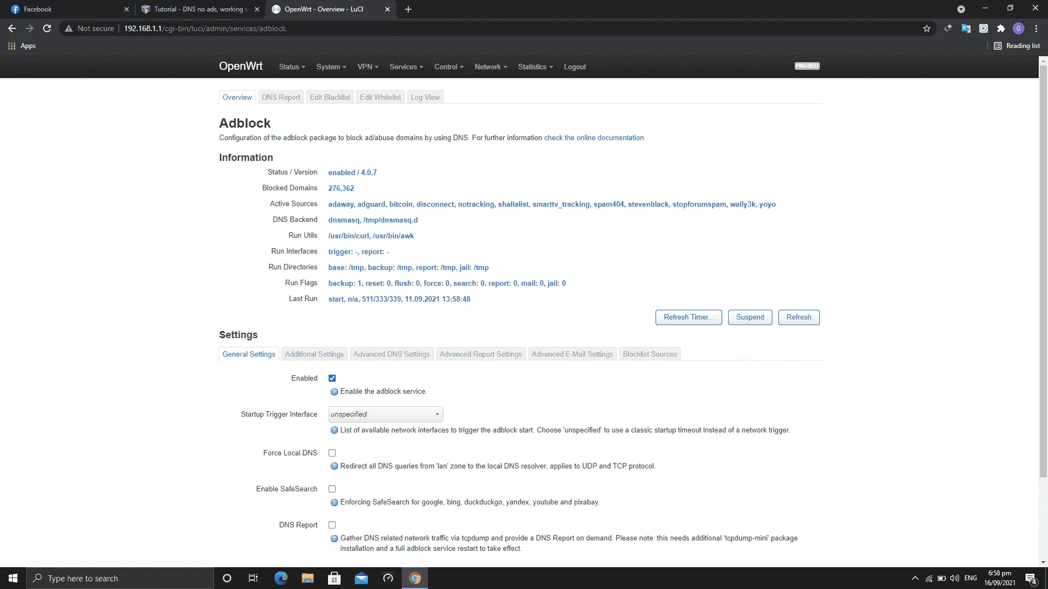Image resolution: width=1048 pixels, height=589 pixels.
Task: Expand the Services menu
Action: (406, 67)
